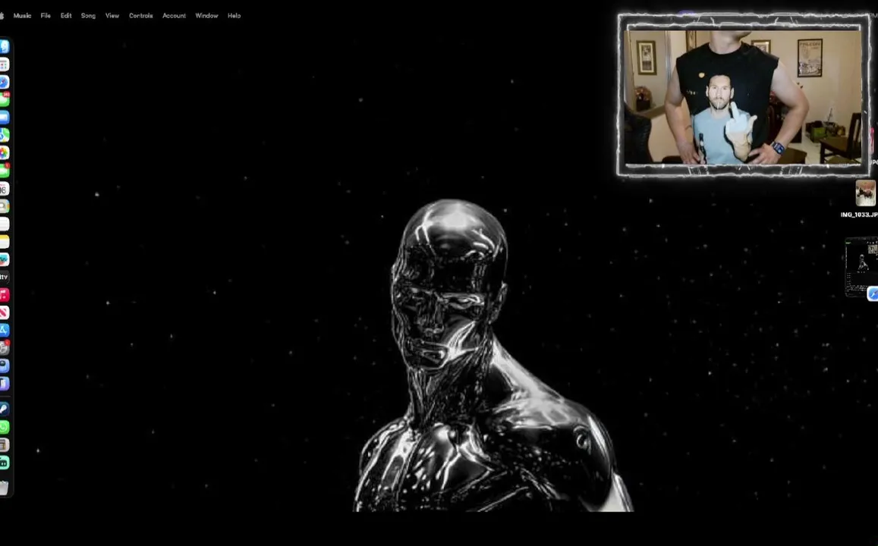Open the Edit menu
This screenshot has height=546, width=878.
[66, 16]
